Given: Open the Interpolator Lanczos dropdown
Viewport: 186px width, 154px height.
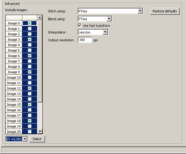Looking at the screenshot, I should [x=105, y=32].
